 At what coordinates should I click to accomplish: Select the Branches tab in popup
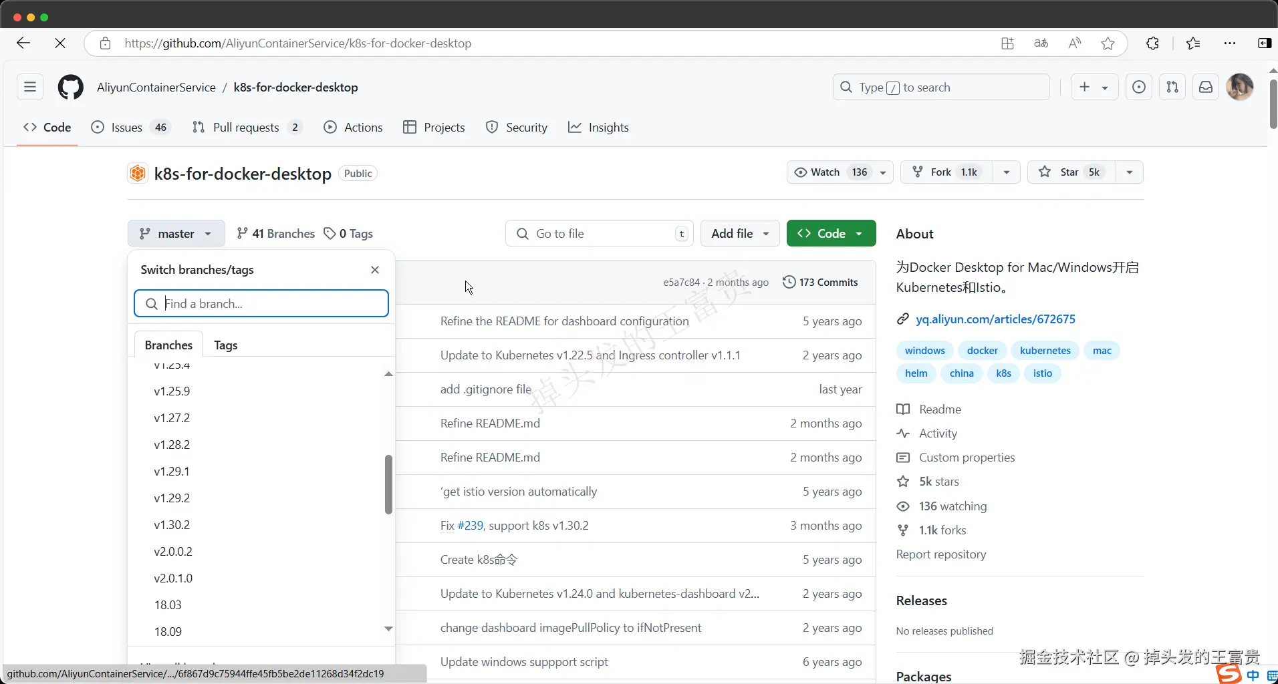point(168,345)
